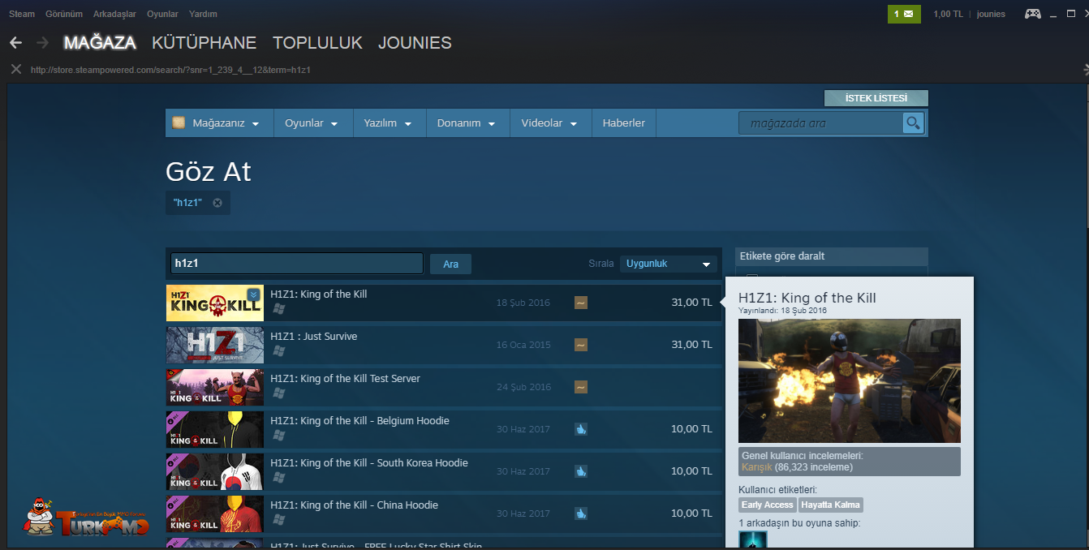
Task: Open H1Z1 : Just Survive result
Action: (x=444, y=345)
